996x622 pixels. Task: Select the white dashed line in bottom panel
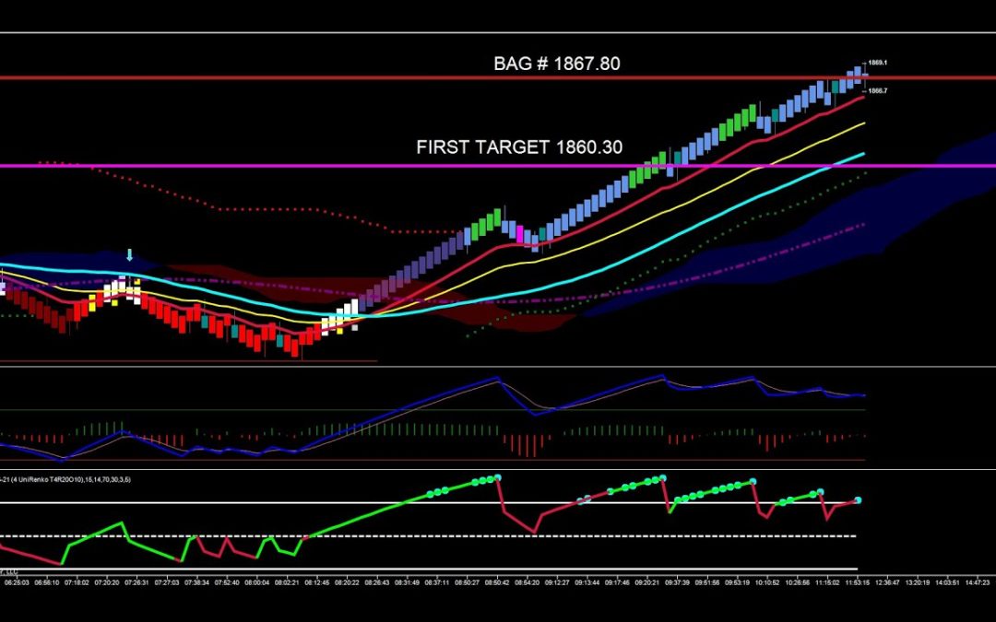point(461,535)
